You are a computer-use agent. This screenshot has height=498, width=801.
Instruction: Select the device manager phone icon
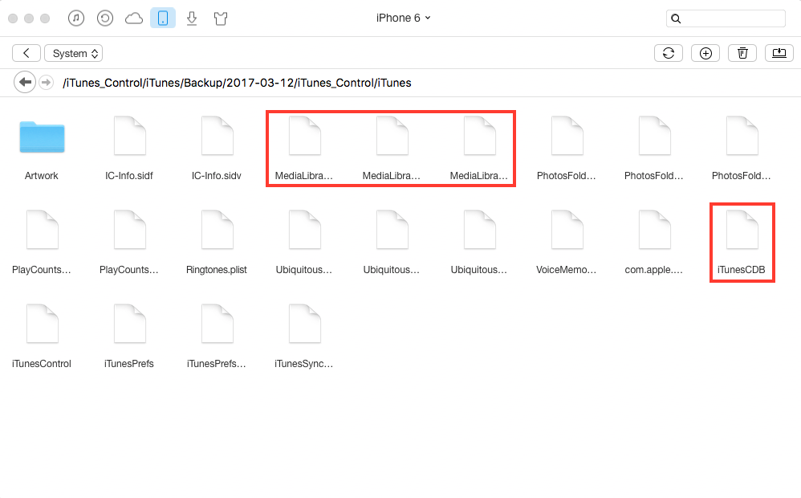point(163,18)
